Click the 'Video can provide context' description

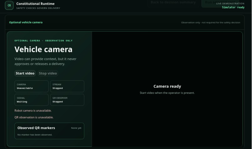point(45,61)
